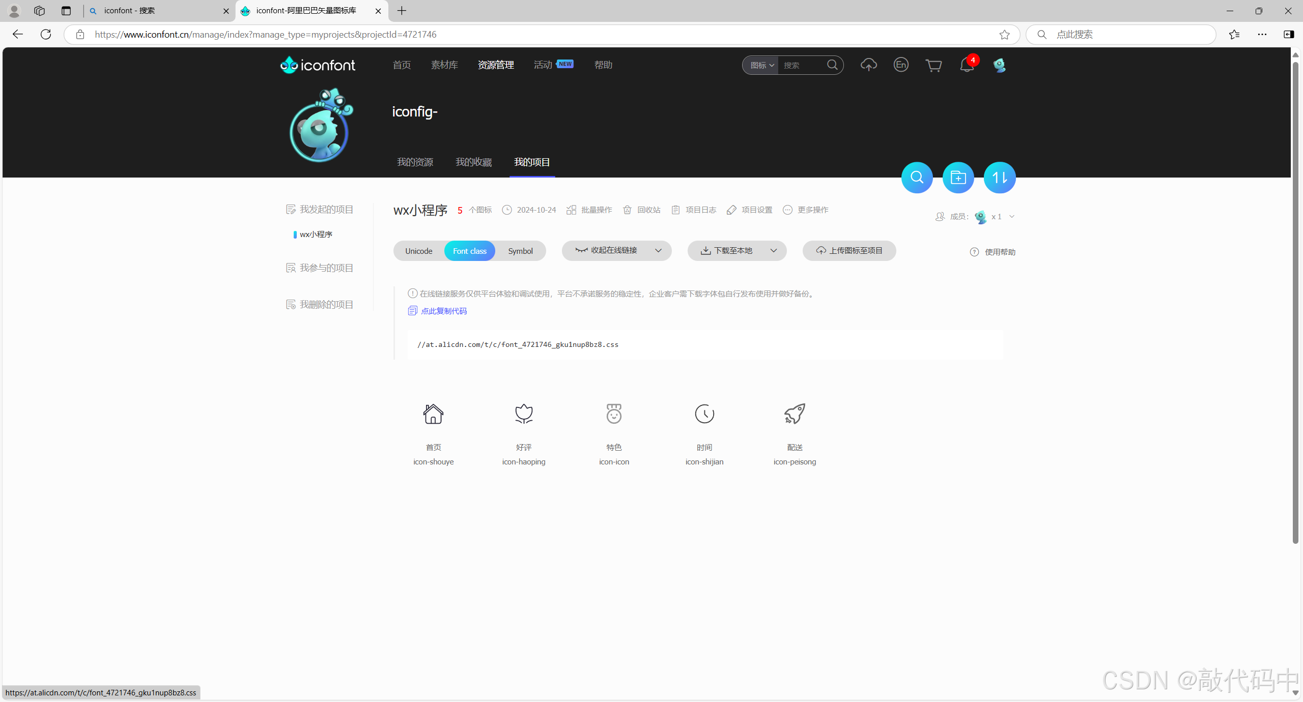Switch to Unicode mode
The height and width of the screenshot is (702, 1303).
coord(418,251)
